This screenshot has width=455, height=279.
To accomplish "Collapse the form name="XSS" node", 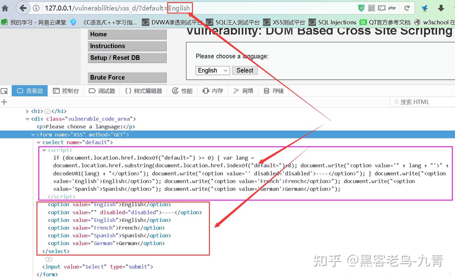I will pos(33,135).
